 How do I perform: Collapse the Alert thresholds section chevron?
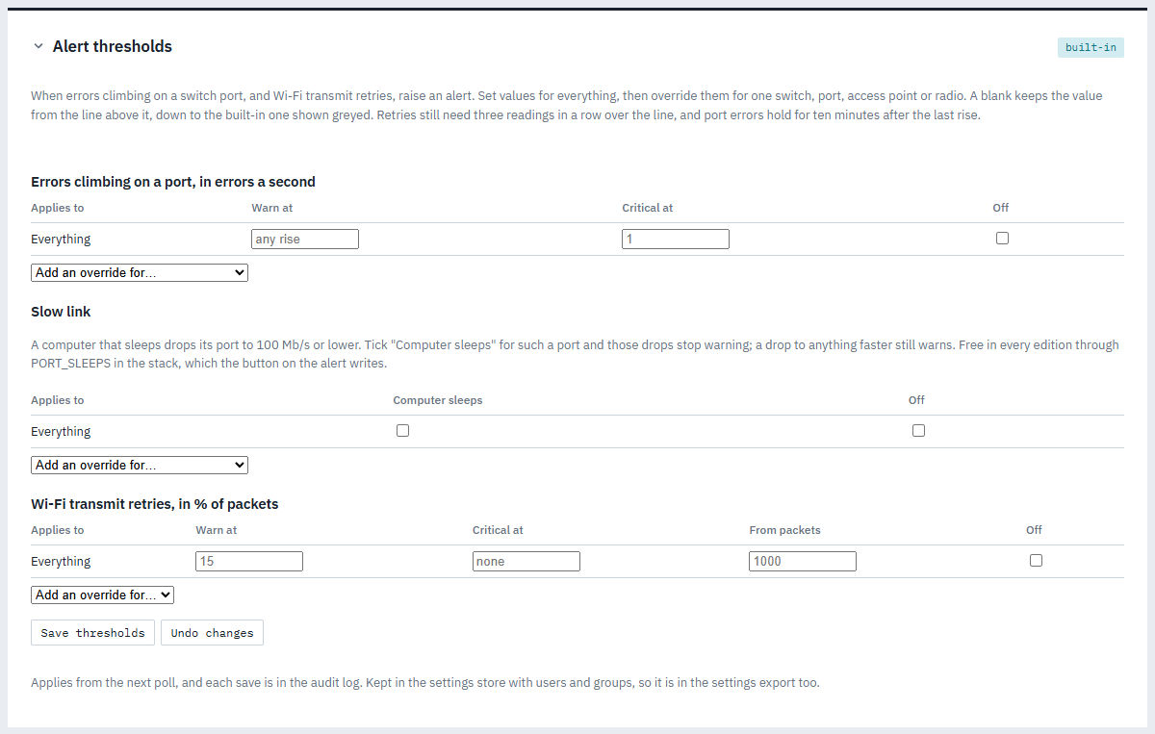click(38, 46)
